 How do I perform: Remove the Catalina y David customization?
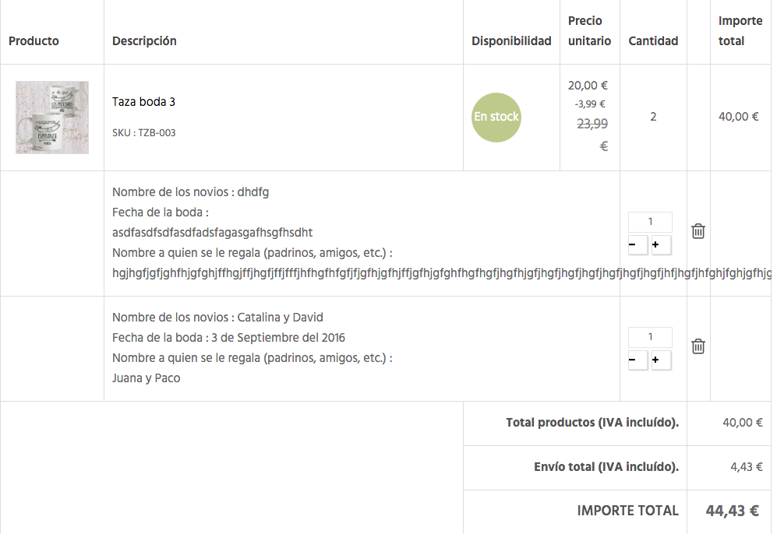[x=698, y=346]
